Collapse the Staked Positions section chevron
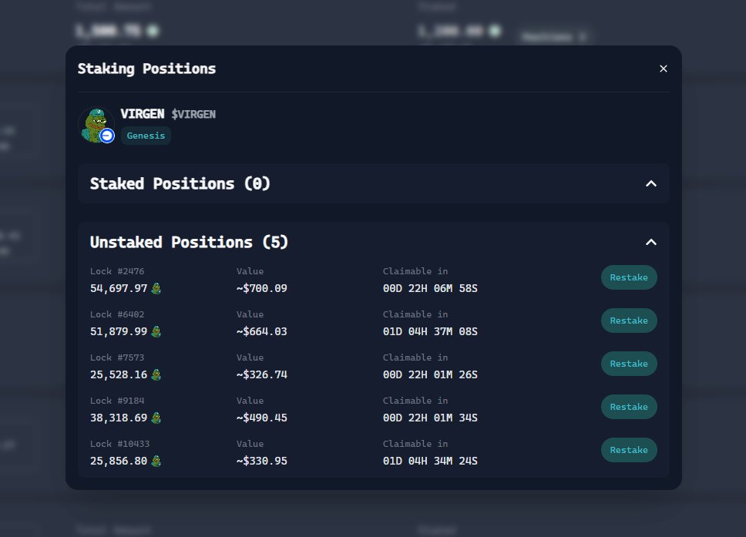 click(x=651, y=183)
